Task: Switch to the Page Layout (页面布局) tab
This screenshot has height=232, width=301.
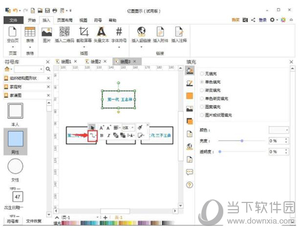Action: click(64, 20)
